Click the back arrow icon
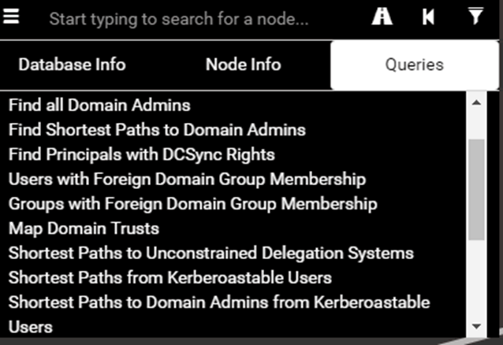 (428, 17)
